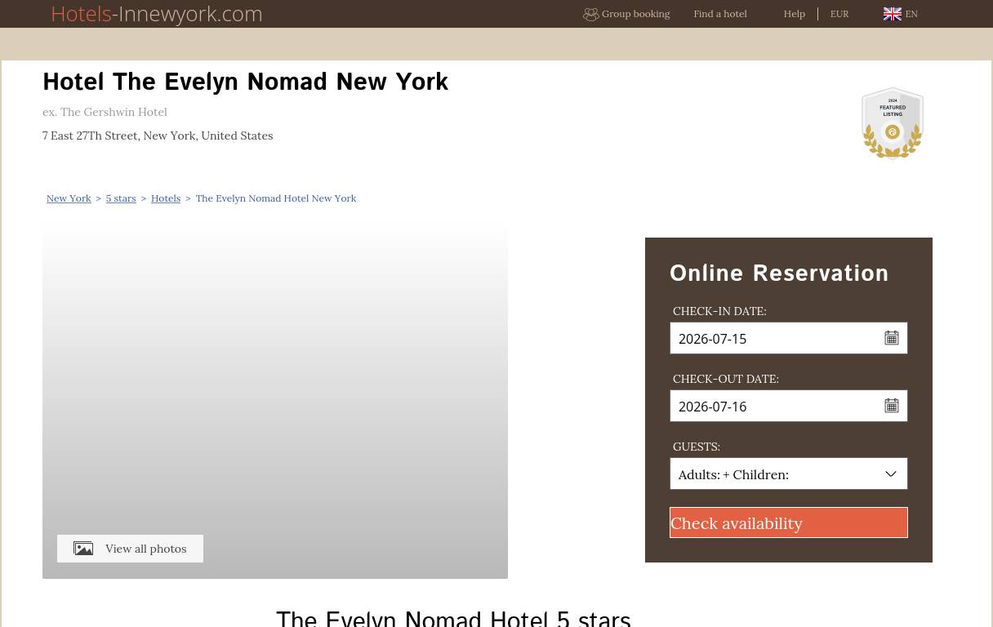Click the UK flag language icon
The image size is (993, 627).
pyautogui.click(x=892, y=13)
